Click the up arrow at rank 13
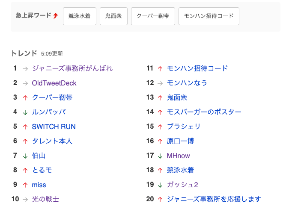The image size is (289, 206). pos(160,98)
